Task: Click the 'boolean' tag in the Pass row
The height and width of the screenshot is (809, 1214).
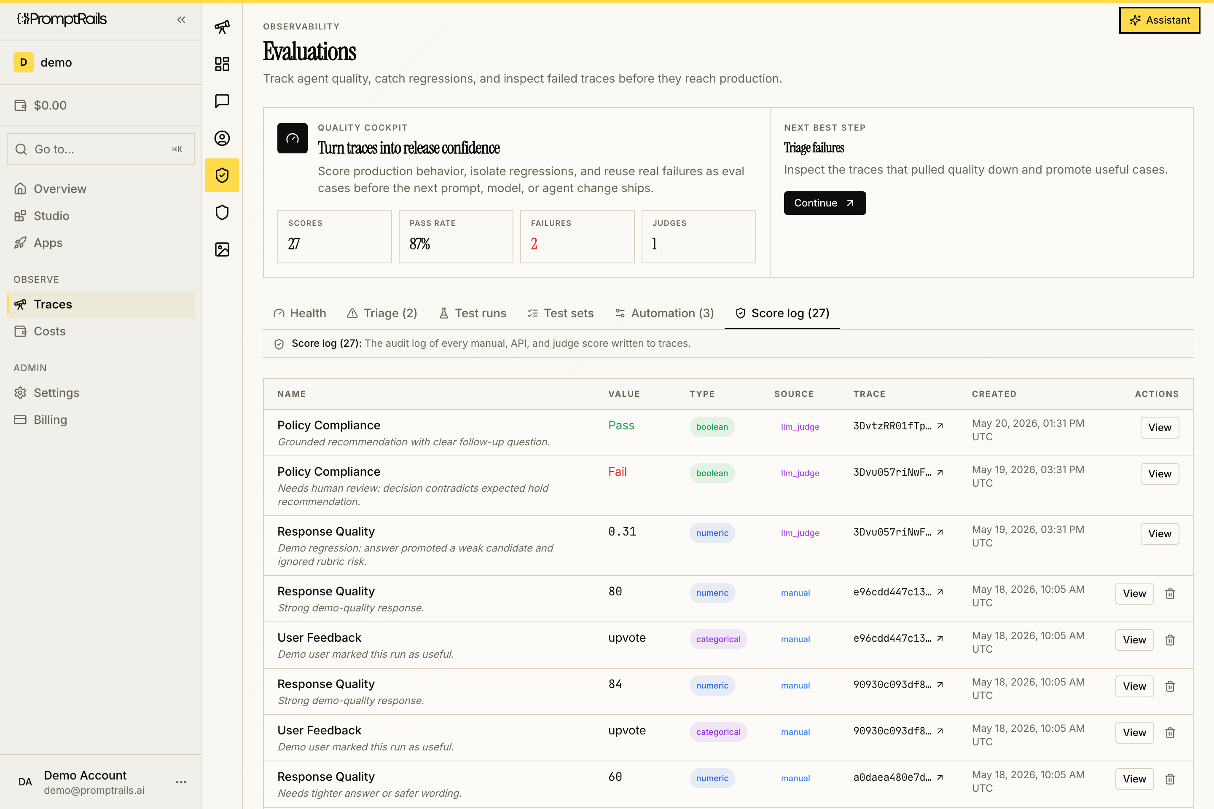Action: pyautogui.click(x=712, y=427)
